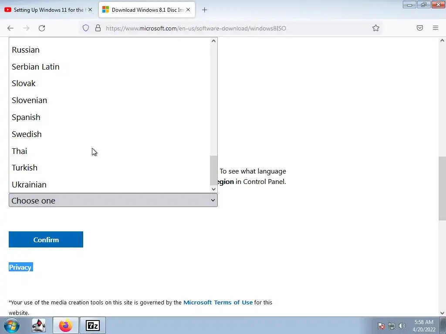Click the dropdown list scroll up arrow
The image size is (446, 334).
(x=213, y=41)
